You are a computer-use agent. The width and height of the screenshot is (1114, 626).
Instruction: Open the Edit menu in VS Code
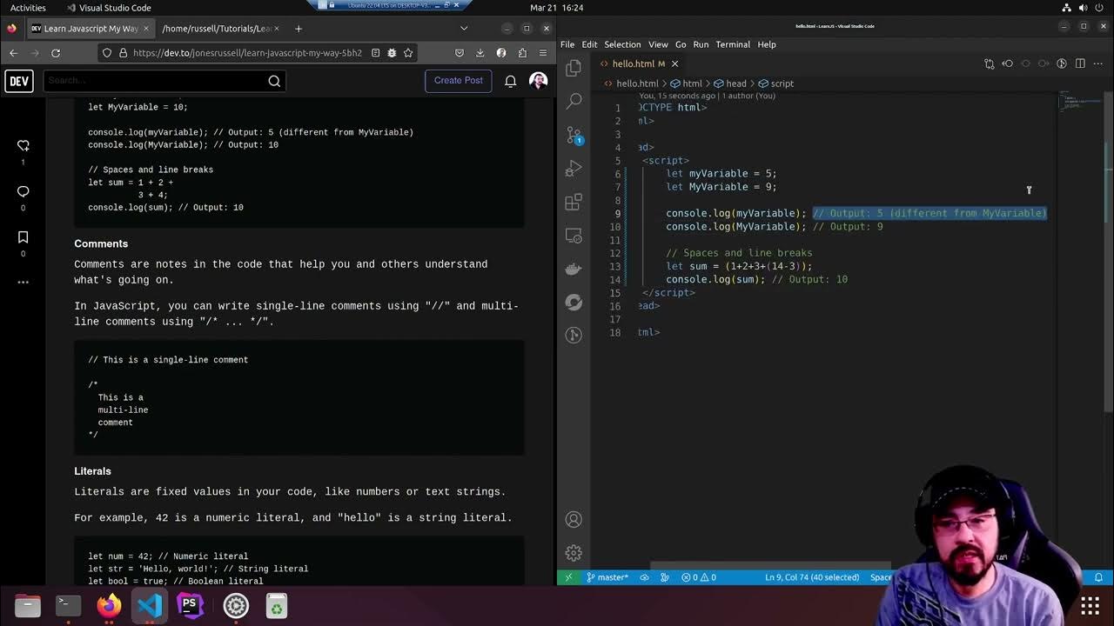(x=590, y=44)
